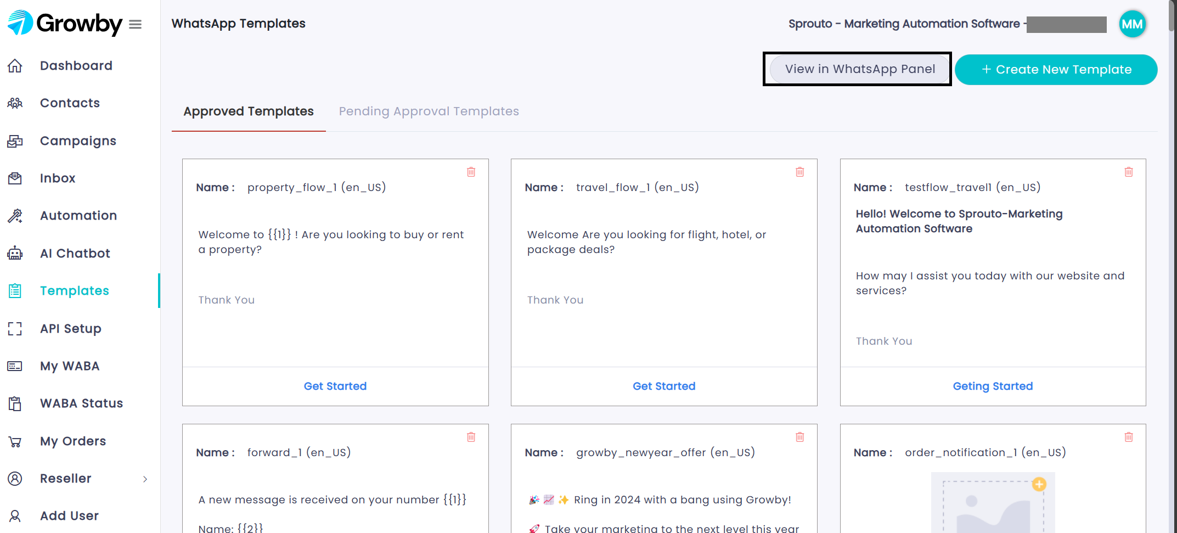1177x533 pixels.
Task: Click the Automation magic wand icon
Action: [x=15, y=216]
